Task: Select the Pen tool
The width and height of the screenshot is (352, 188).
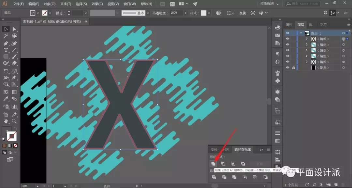Action: point(6,44)
